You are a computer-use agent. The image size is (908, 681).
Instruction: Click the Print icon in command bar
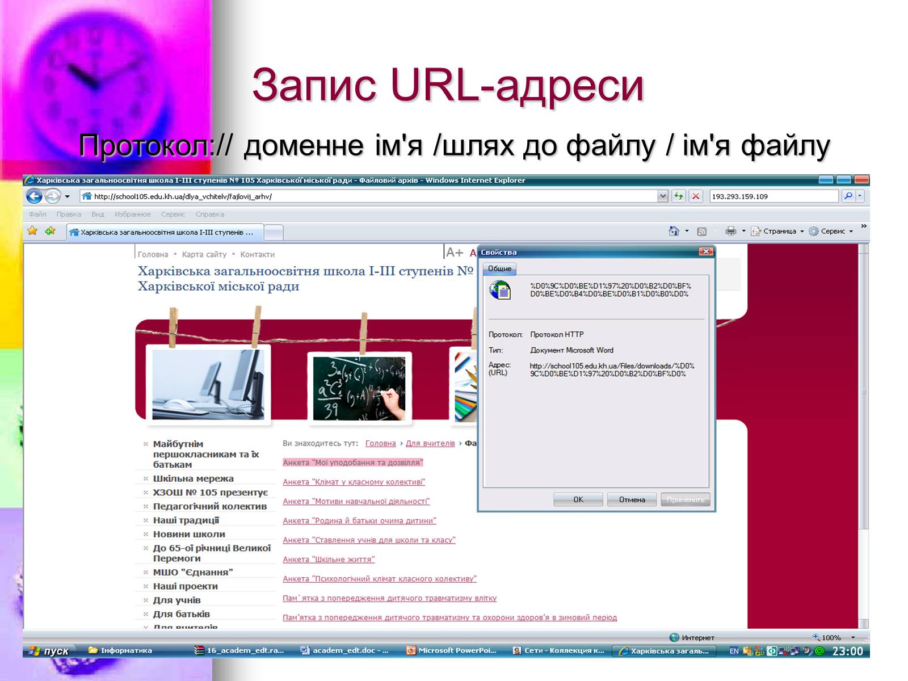click(731, 231)
